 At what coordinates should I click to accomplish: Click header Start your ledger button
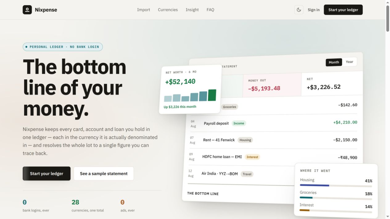click(343, 10)
